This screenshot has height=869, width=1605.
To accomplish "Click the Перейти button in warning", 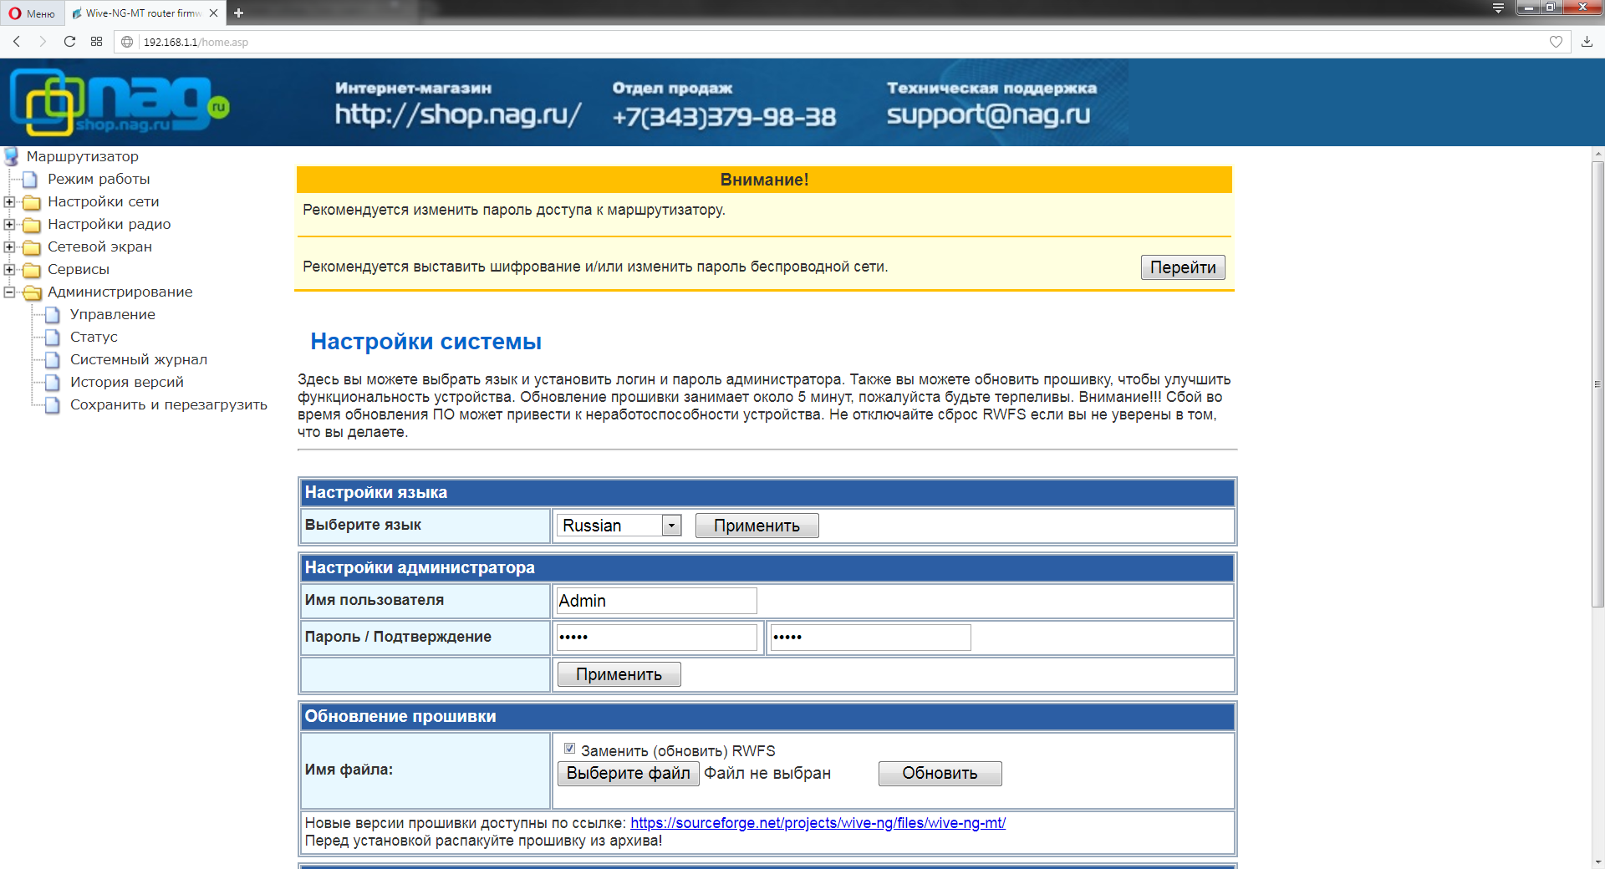I will pyautogui.click(x=1183, y=267).
